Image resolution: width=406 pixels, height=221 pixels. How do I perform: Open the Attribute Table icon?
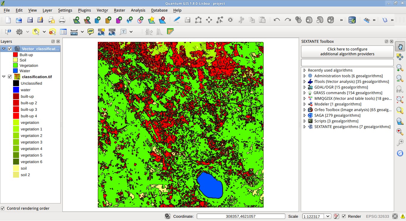[63, 31]
